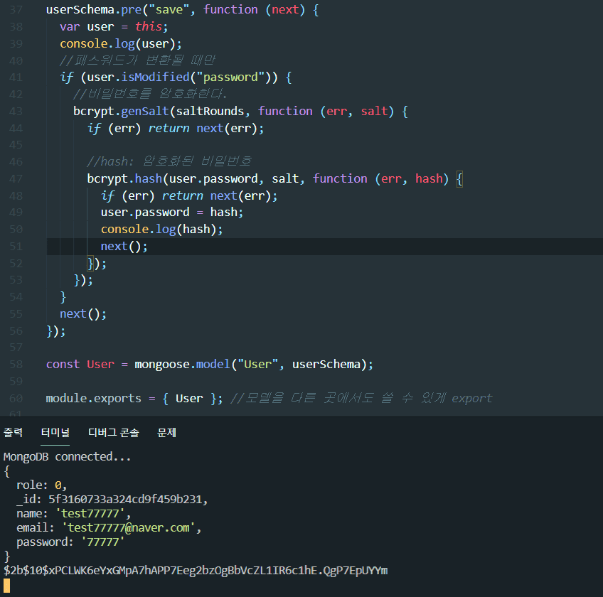The width and height of the screenshot is (603, 597).
Task: Click the terminal cursor block
Action: [6, 586]
